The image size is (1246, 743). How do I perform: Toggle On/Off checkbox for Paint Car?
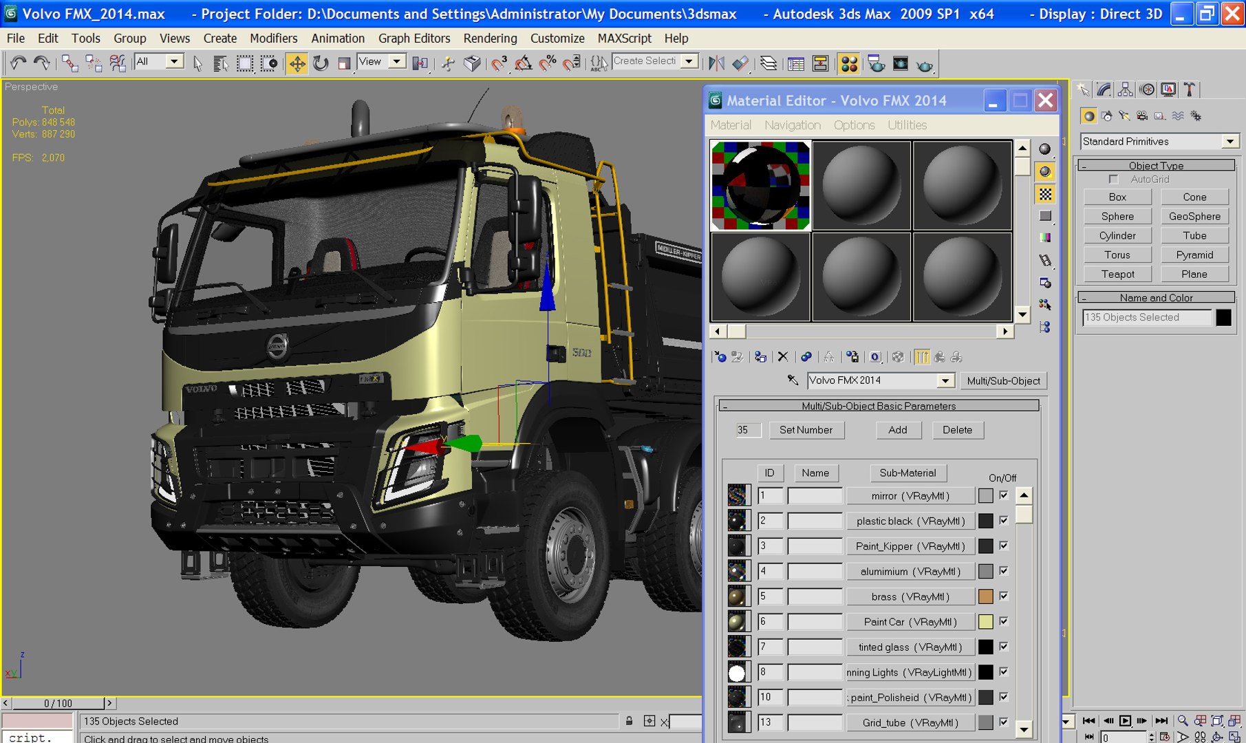(1004, 621)
